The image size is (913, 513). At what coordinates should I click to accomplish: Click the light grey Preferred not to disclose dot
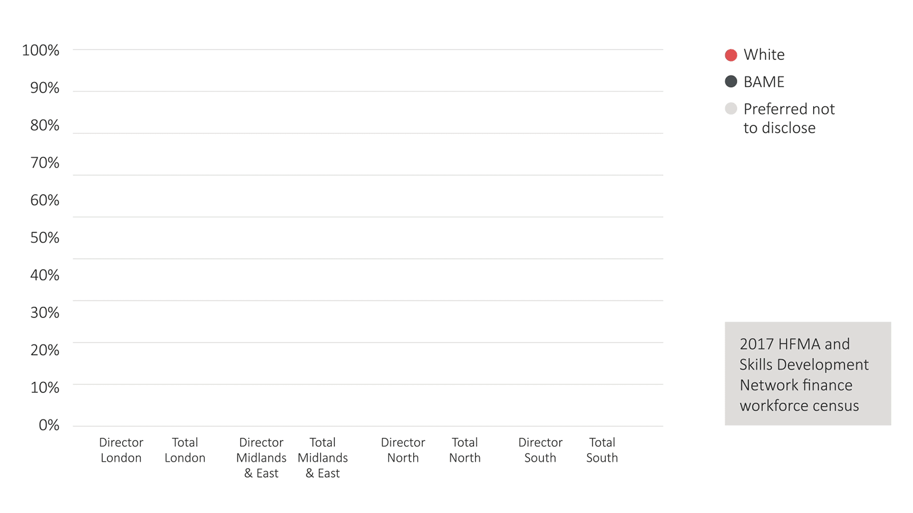click(731, 108)
